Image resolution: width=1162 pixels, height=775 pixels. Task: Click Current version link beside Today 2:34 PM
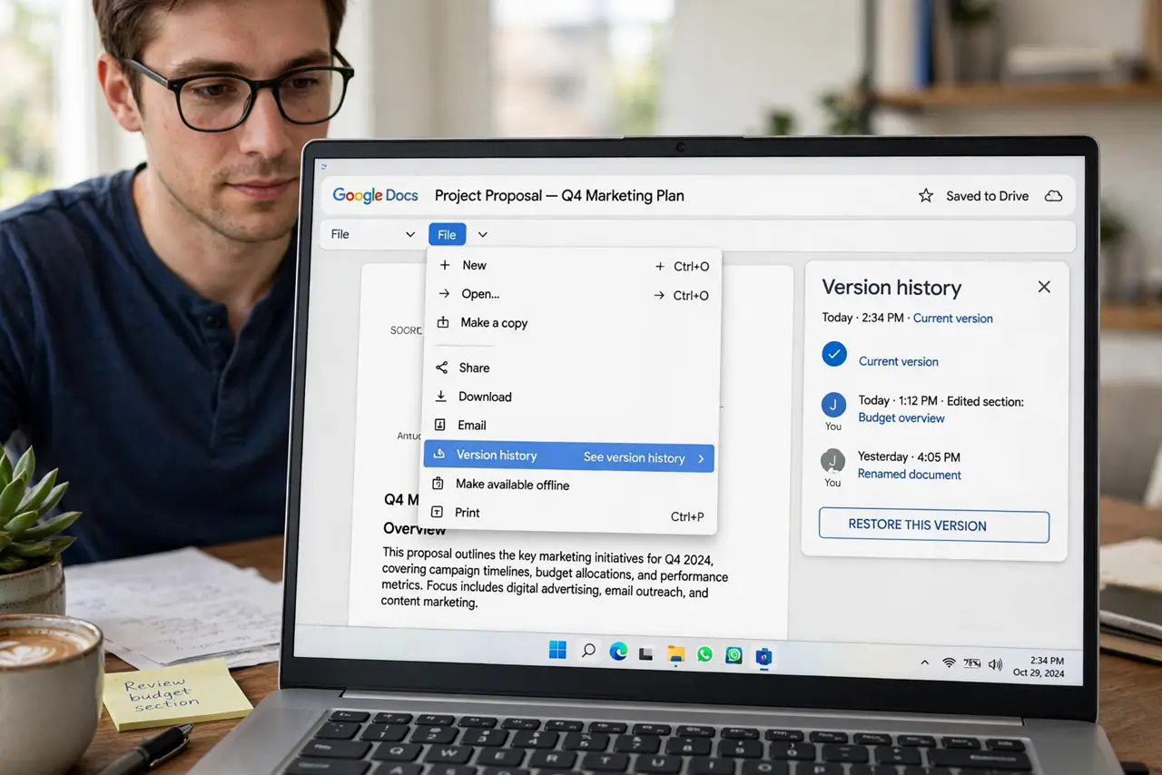click(953, 319)
